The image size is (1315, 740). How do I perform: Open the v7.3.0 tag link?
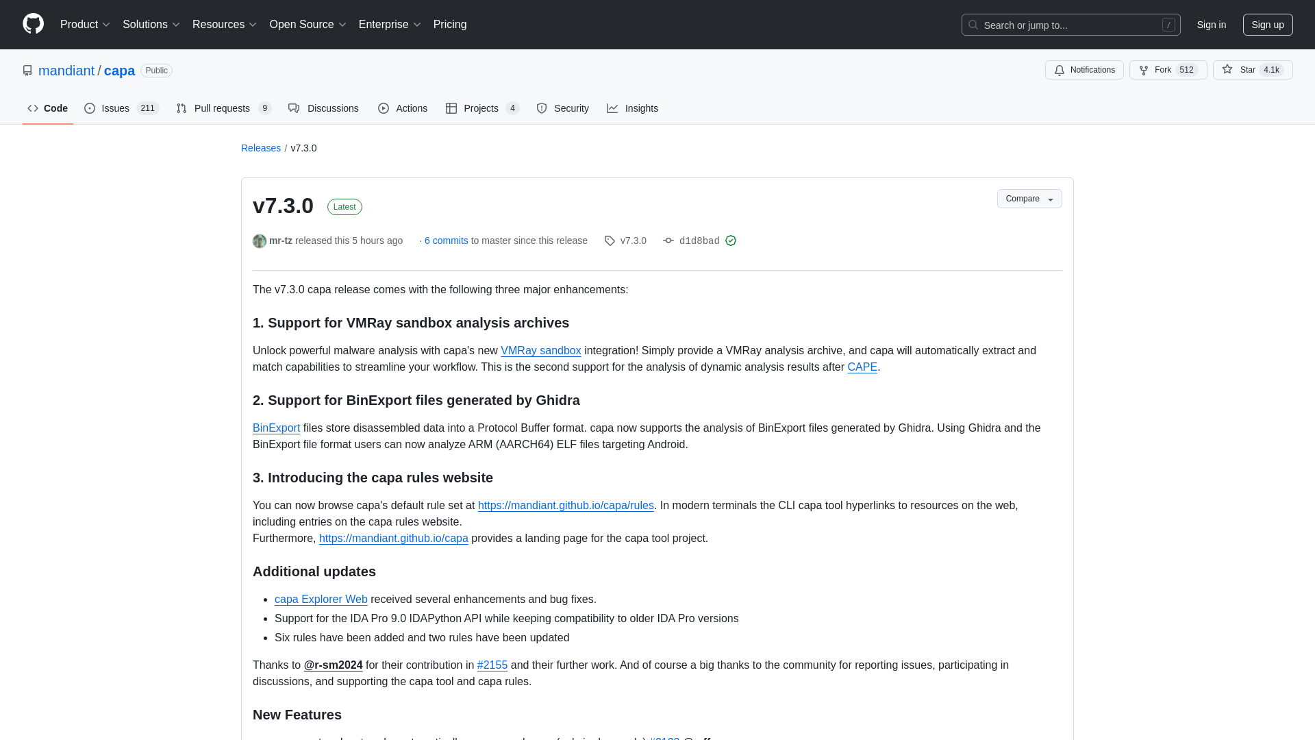pyautogui.click(x=634, y=241)
